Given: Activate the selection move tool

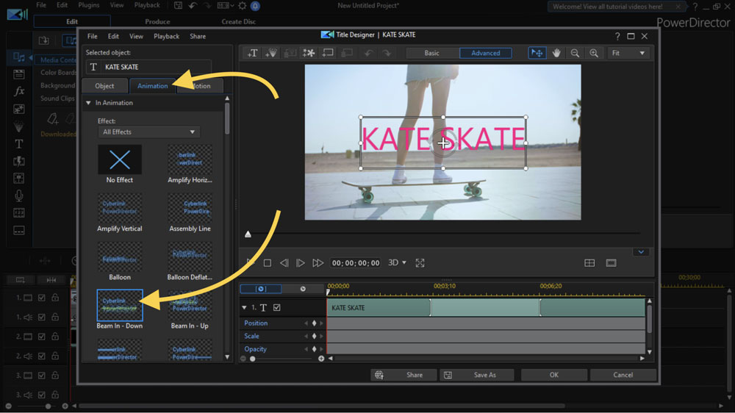Looking at the screenshot, I should [537, 53].
